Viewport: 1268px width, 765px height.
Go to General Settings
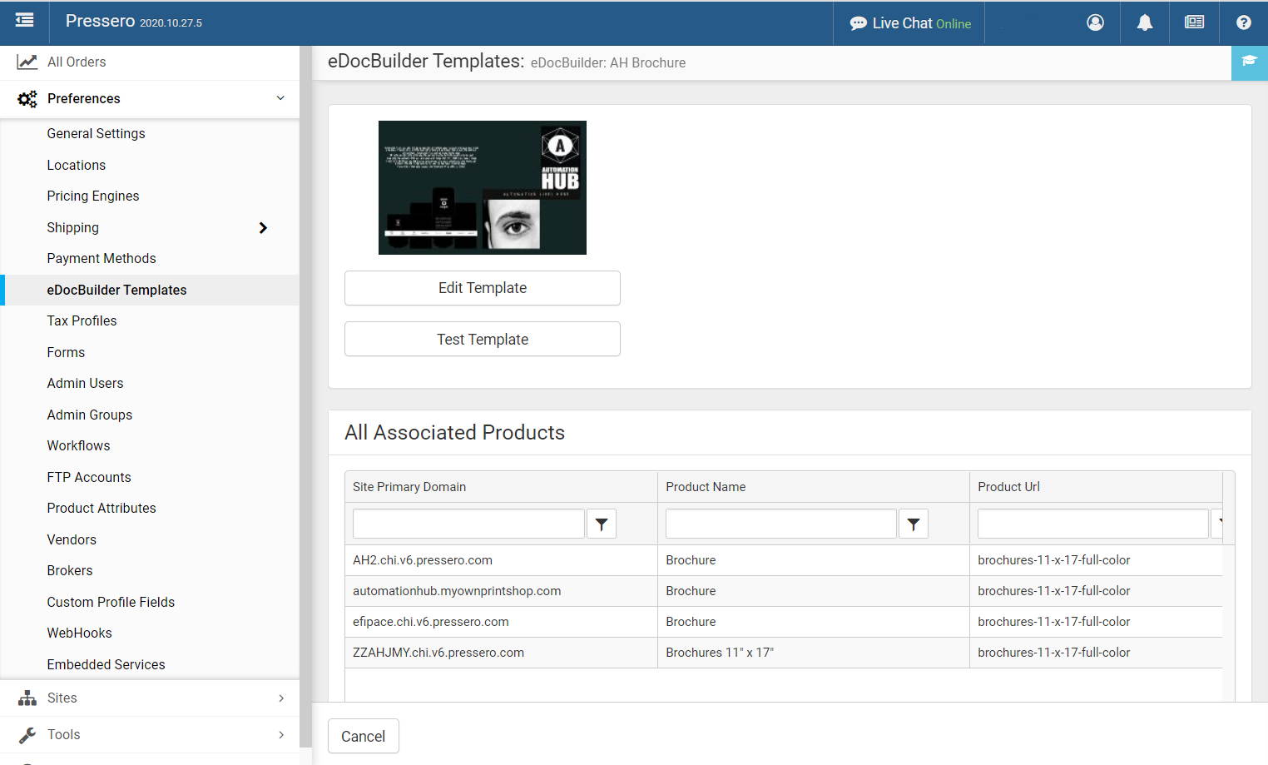(96, 133)
